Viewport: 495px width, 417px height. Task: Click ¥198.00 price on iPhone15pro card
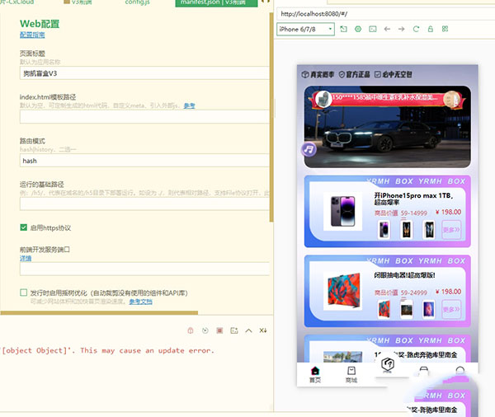point(448,212)
